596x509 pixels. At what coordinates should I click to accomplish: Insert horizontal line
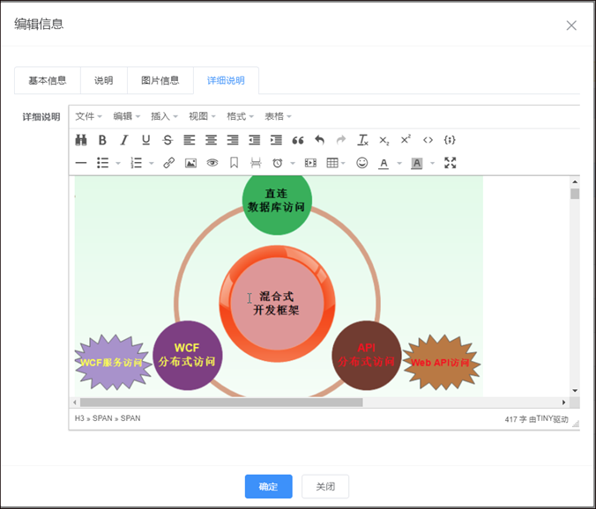[81, 163]
